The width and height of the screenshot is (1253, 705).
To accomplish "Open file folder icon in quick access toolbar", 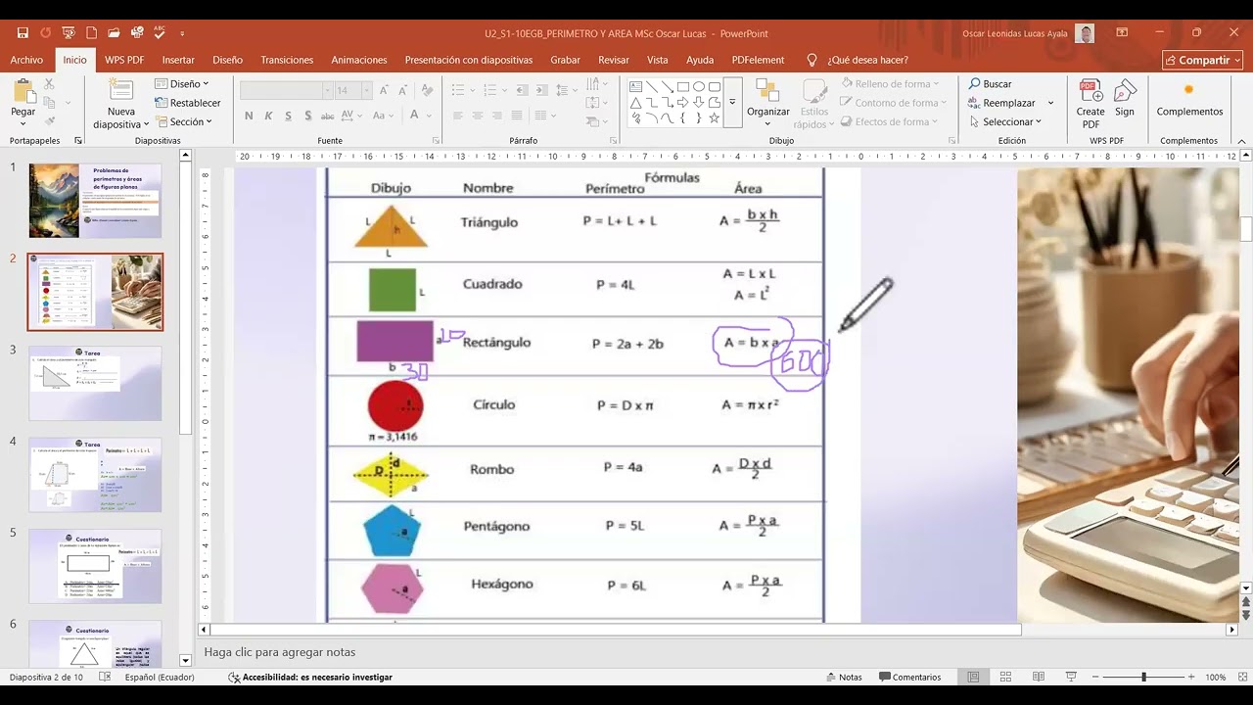I will click(x=116, y=33).
